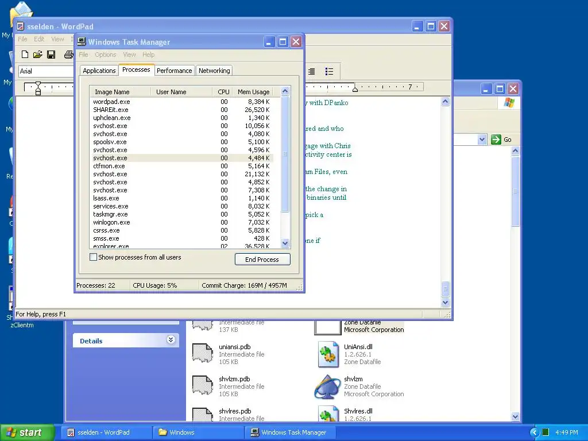This screenshot has width=588, height=441.
Task: Select uphclean.exe process row
Action: [181, 118]
